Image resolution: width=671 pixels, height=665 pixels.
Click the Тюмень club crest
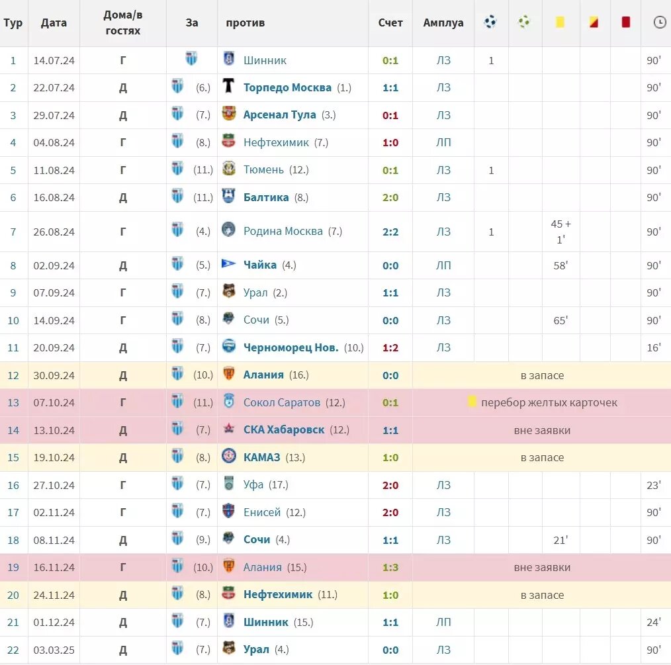pyautogui.click(x=229, y=168)
